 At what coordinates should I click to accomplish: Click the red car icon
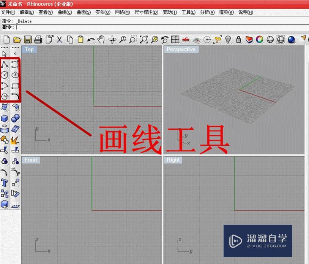(186, 40)
